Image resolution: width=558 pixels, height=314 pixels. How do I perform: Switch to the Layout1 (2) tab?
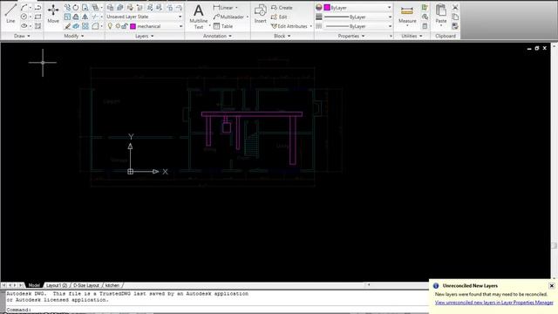click(57, 285)
